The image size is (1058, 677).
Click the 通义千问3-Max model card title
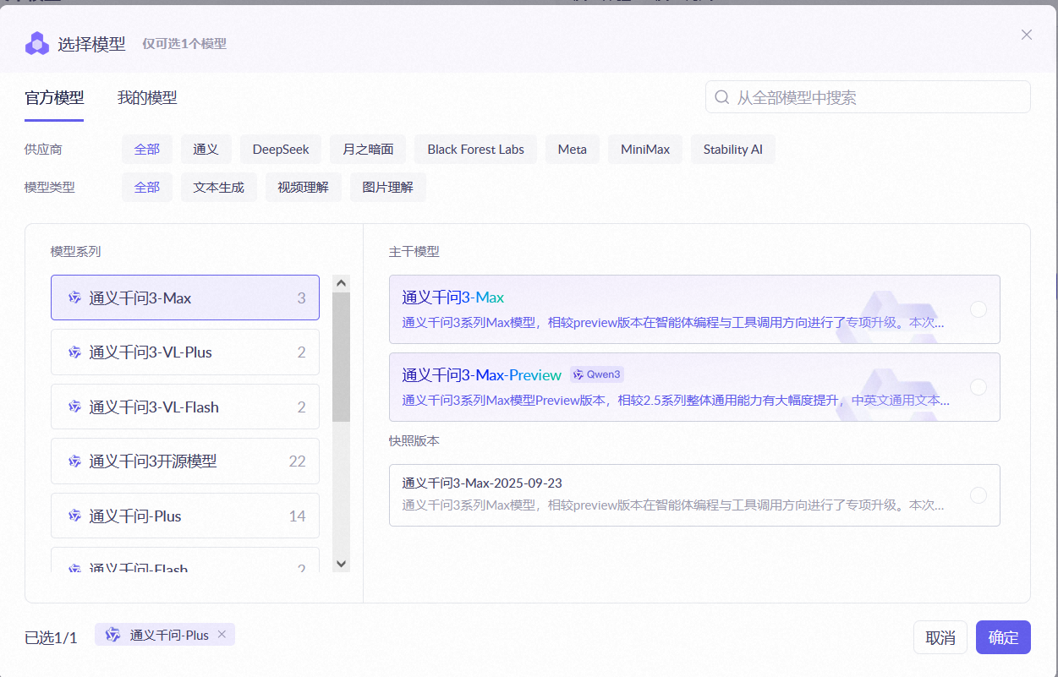pos(453,298)
